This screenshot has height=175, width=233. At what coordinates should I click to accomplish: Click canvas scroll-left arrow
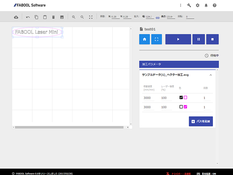[x=14, y=127]
